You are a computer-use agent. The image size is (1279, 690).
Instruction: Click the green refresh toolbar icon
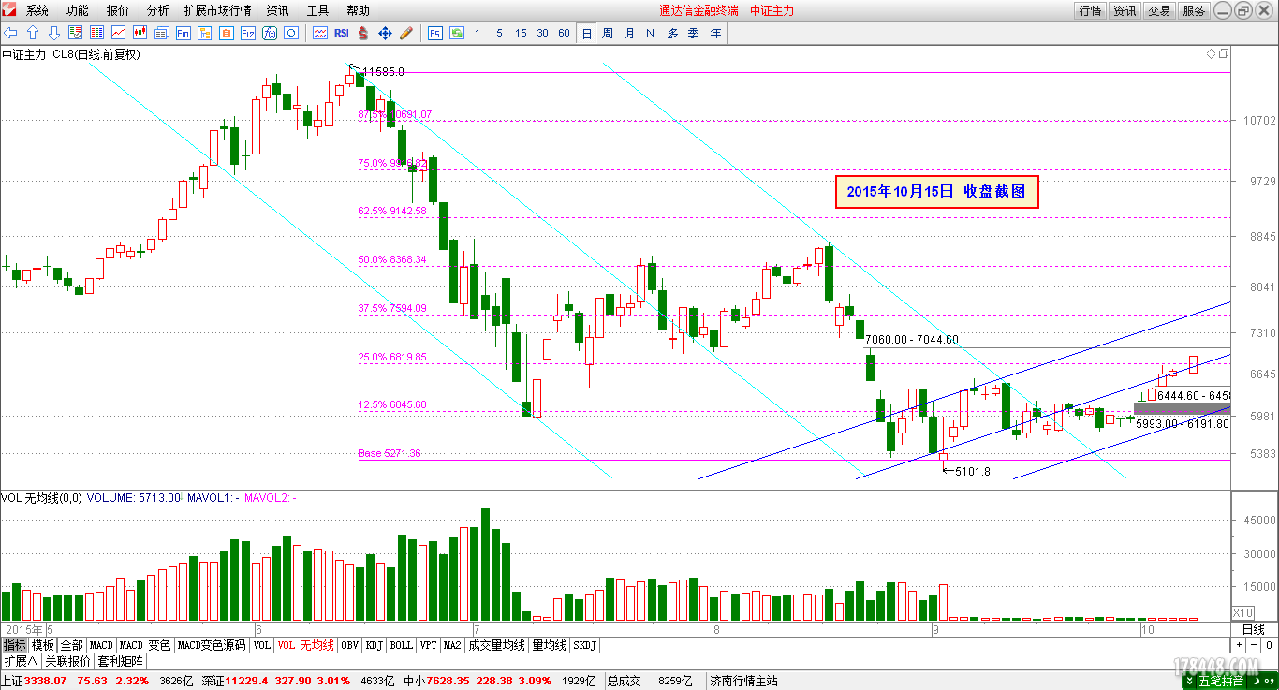[457, 33]
